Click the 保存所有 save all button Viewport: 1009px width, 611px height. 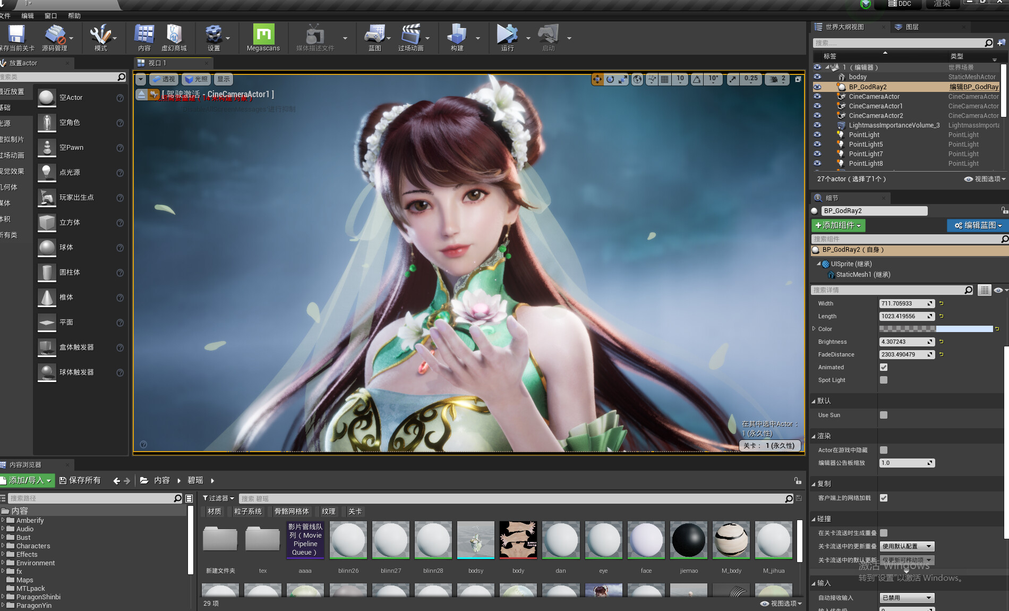(80, 480)
